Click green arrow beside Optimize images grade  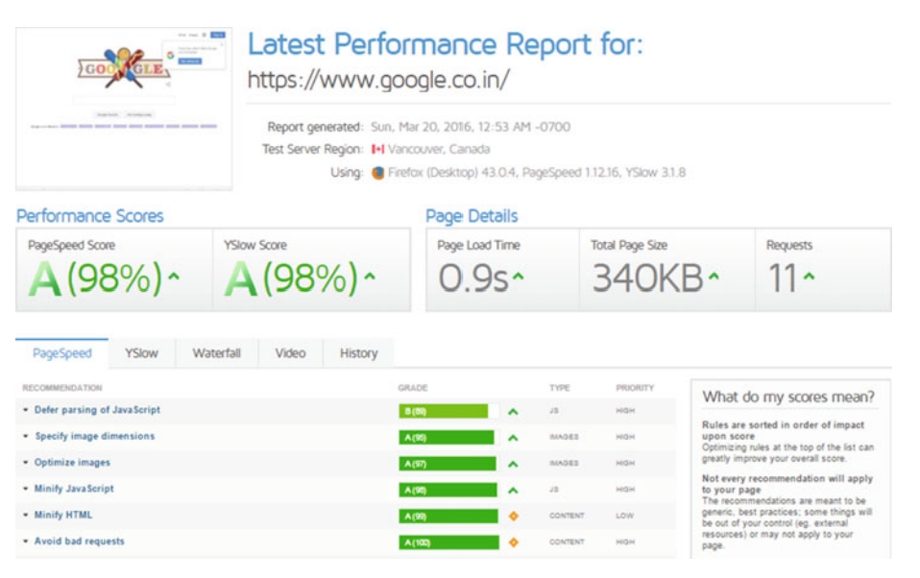pyautogui.click(x=514, y=464)
